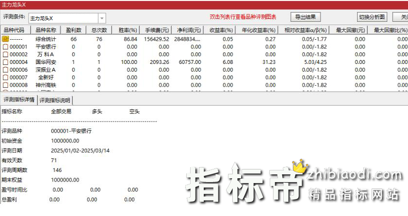Click the 综合统计 folder icon
Screen dimensions: 408x216
click(x=5, y=39)
